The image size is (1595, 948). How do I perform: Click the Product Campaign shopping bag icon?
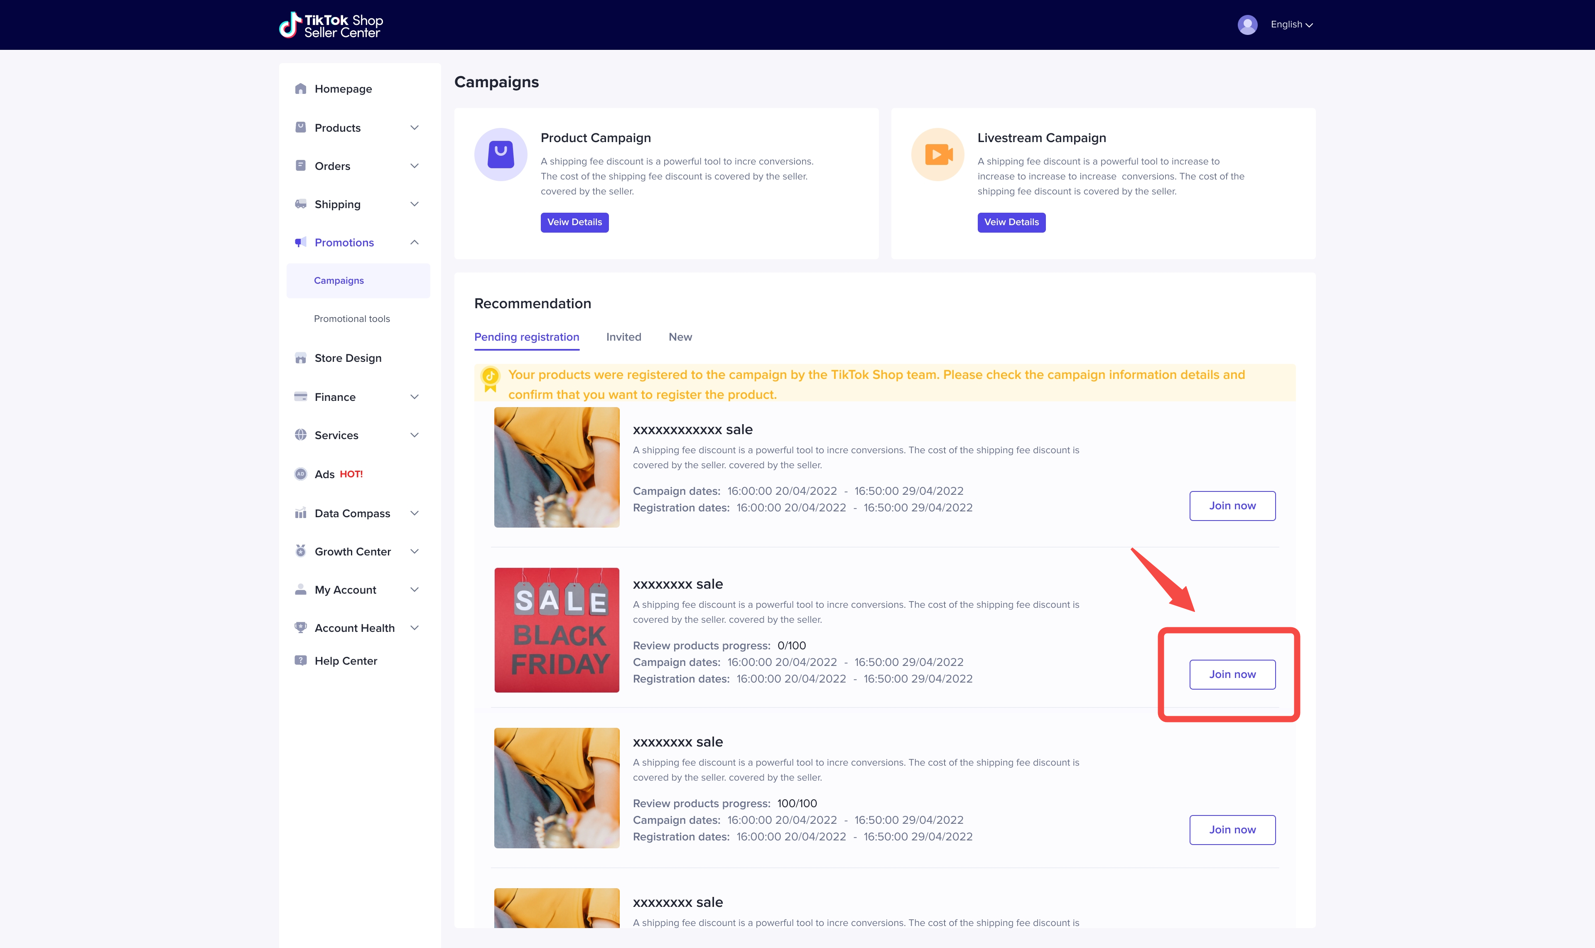point(501,155)
